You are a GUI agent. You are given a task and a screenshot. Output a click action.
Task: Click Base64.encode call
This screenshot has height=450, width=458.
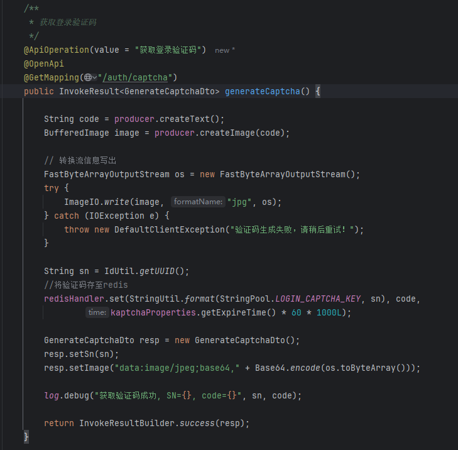coord(287,368)
